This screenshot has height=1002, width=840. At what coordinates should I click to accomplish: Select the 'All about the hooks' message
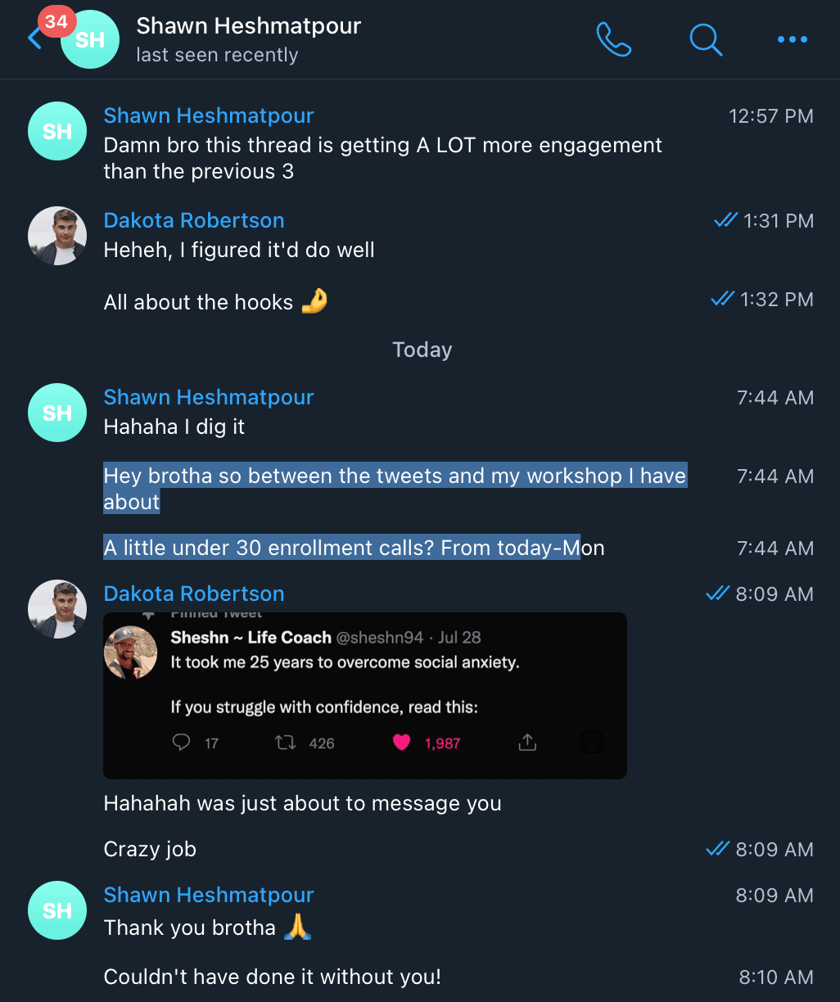[198, 302]
